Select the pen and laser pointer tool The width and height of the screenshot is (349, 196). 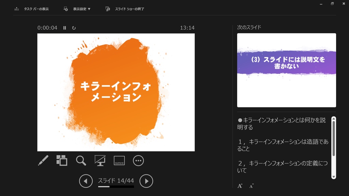tap(43, 161)
